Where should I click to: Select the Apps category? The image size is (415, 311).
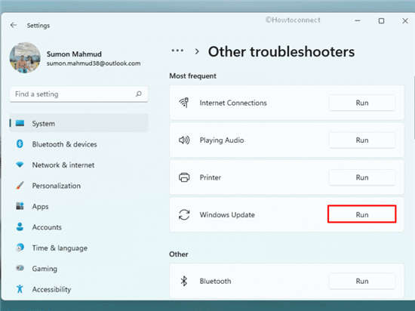[78, 206]
